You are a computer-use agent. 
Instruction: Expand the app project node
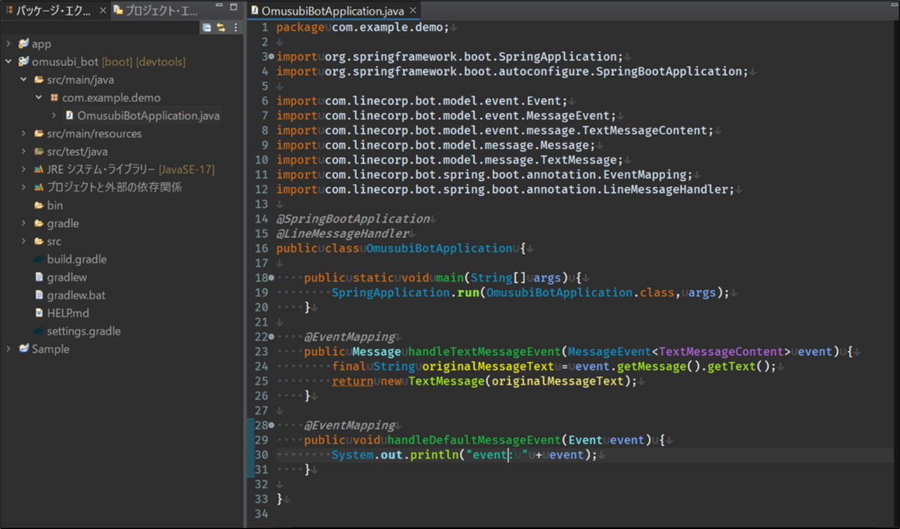pyautogui.click(x=8, y=44)
